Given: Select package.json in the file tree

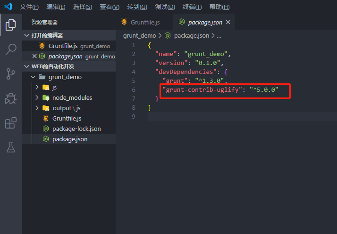Looking at the screenshot, I should 69,139.
